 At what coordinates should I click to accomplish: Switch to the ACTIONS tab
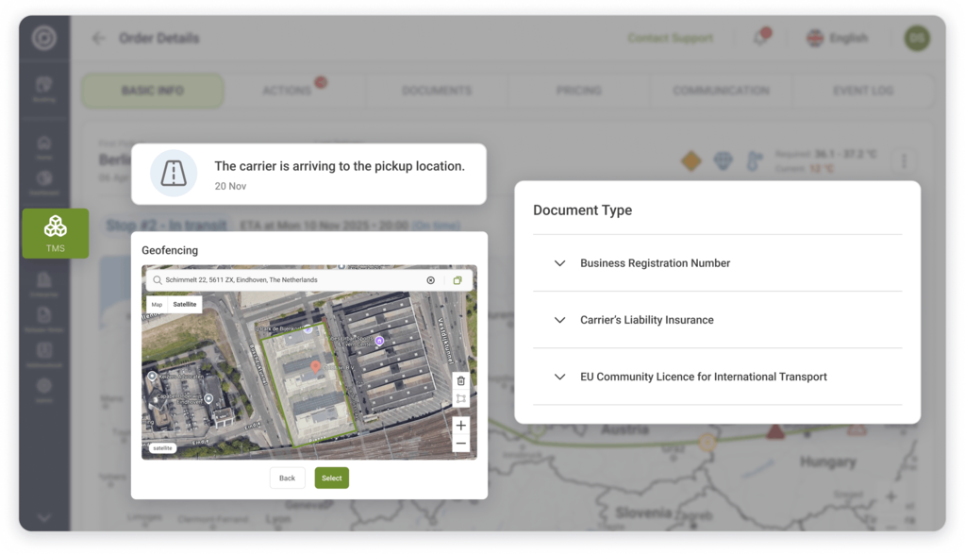click(287, 91)
